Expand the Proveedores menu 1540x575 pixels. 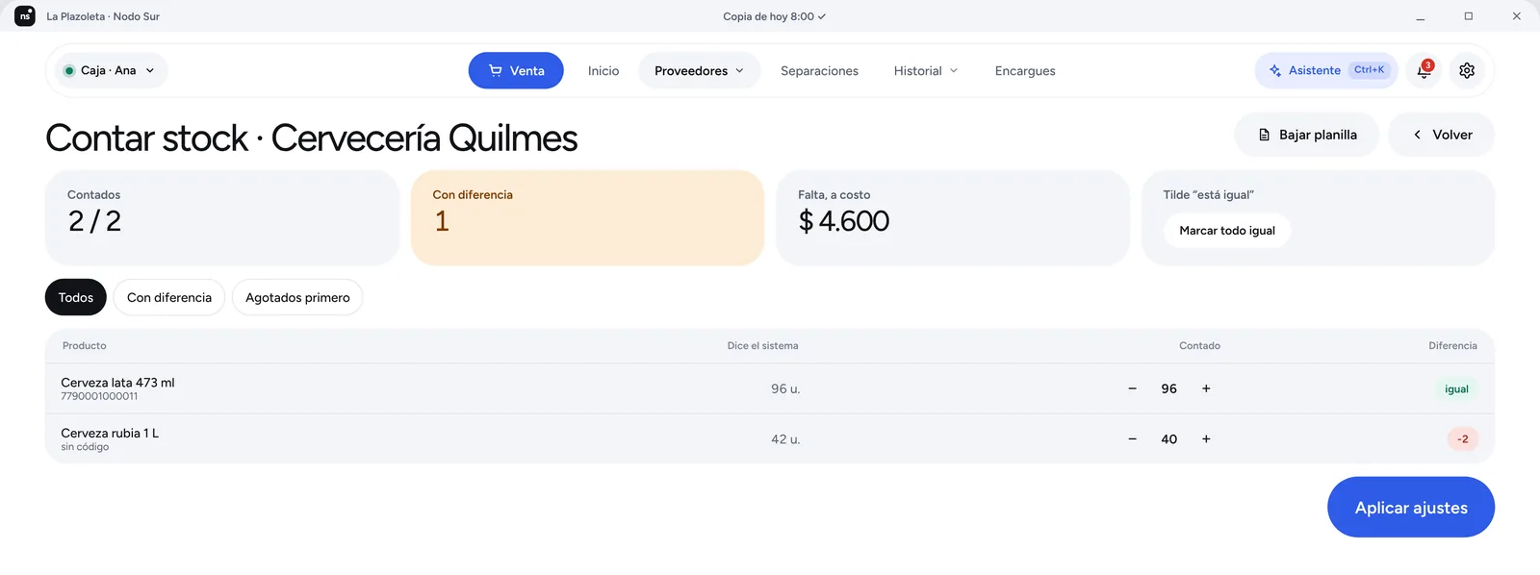(x=700, y=70)
